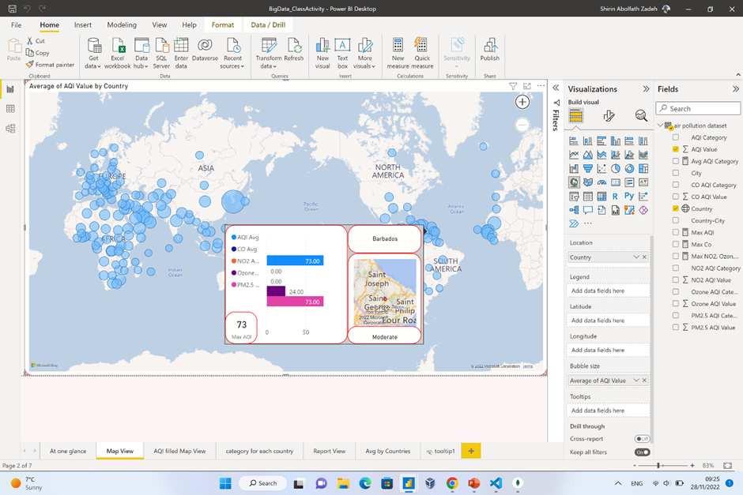Check the City field checkbox

click(x=674, y=173)
